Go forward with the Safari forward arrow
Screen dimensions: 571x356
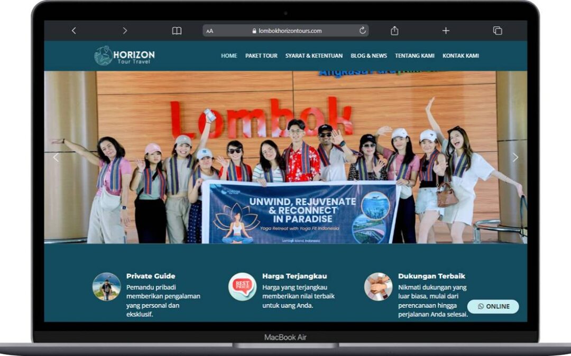[125, 31]
